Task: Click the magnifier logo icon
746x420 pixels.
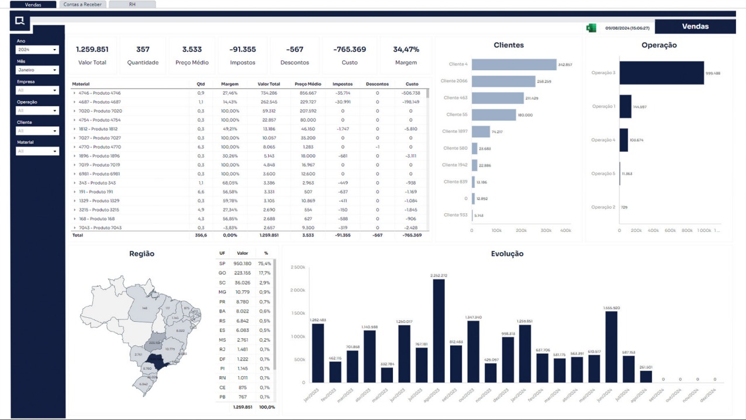Action: [x=20, y=21]
